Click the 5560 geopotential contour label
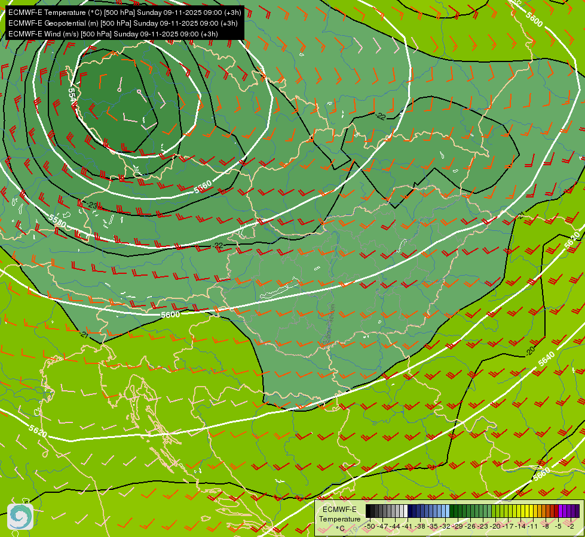The width and height of the screenshot is (585, 537). [x=203, y=187]
